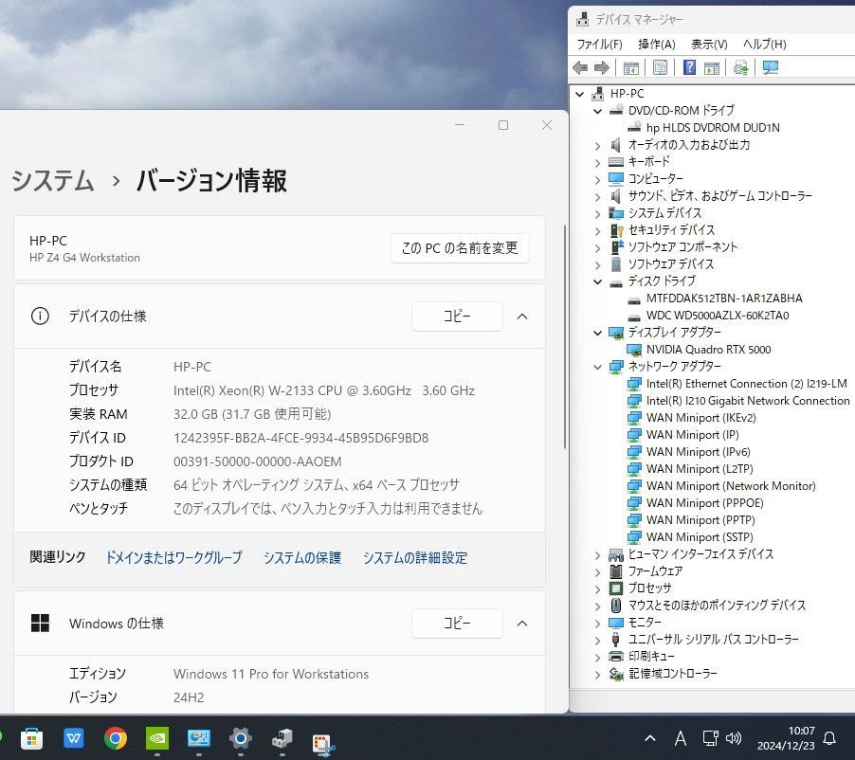Open システムの詳細設定 link
The image size is (855, 760).
(415, 558)
